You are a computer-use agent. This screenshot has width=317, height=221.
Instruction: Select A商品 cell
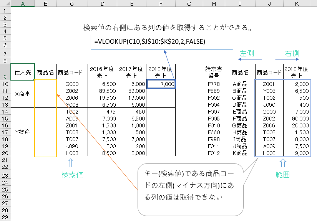tap(240, 84)
